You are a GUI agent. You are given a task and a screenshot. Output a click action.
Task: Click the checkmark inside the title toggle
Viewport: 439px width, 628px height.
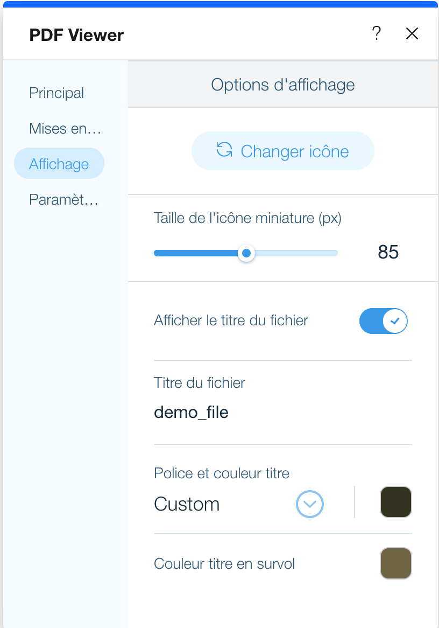click(394, 321)
